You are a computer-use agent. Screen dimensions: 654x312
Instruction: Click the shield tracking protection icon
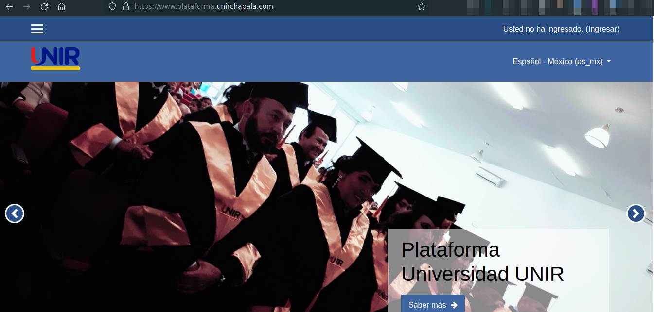112,6
